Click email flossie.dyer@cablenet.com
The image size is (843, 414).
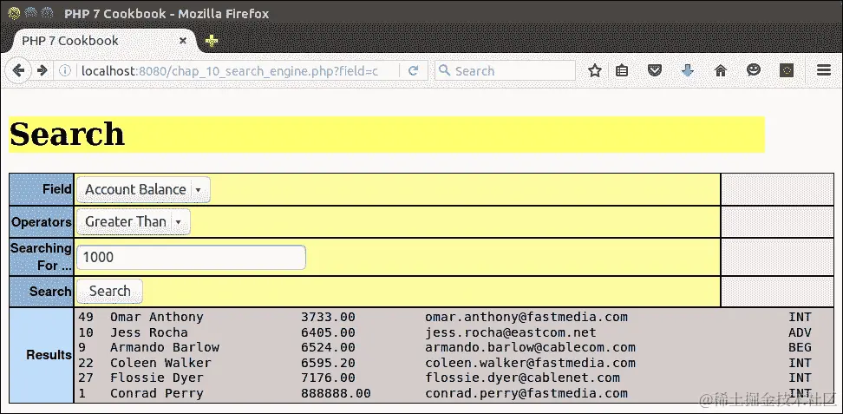pos(523,378)
